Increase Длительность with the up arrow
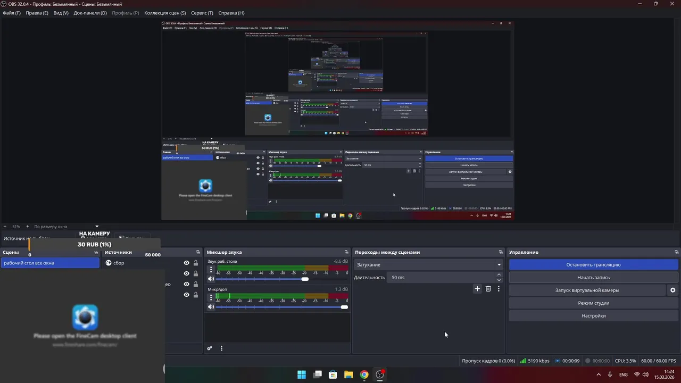This screenshot has width=681, height=383. coord(499,275)
